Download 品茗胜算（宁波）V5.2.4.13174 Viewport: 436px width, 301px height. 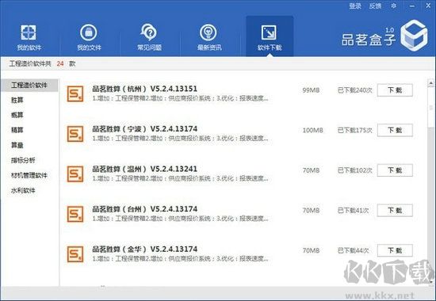pyautogui.click(x=395, y=131)
